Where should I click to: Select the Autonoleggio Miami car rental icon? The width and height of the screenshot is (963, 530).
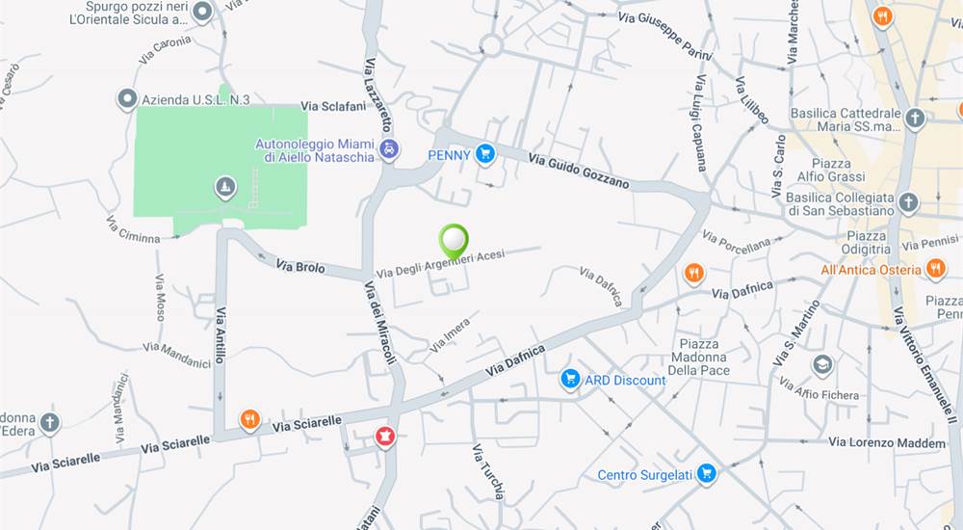388,148
